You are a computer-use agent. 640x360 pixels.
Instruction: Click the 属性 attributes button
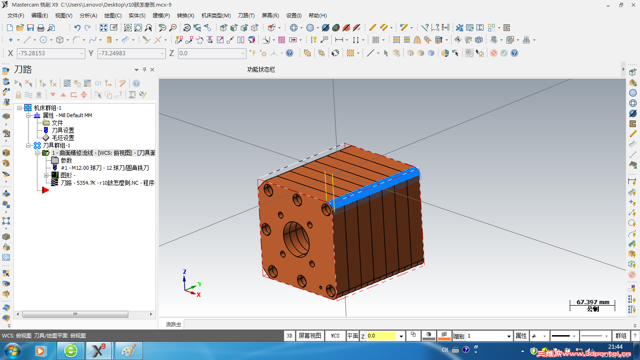click(x=521, y=336)
